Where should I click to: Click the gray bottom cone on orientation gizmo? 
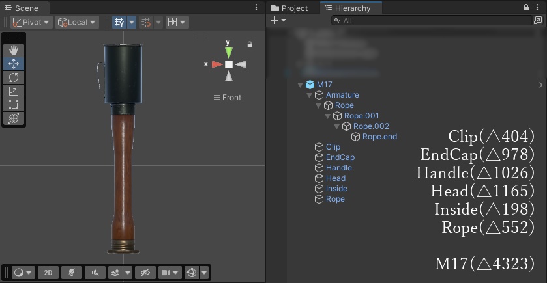click(228, 76)
